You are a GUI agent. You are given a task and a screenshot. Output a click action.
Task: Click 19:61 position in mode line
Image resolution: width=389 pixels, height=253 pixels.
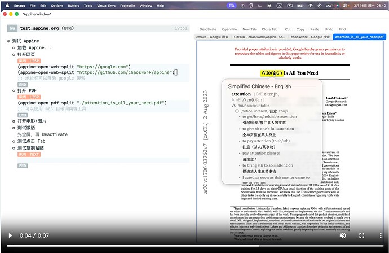pyautogui.click(x=181, y=28)
